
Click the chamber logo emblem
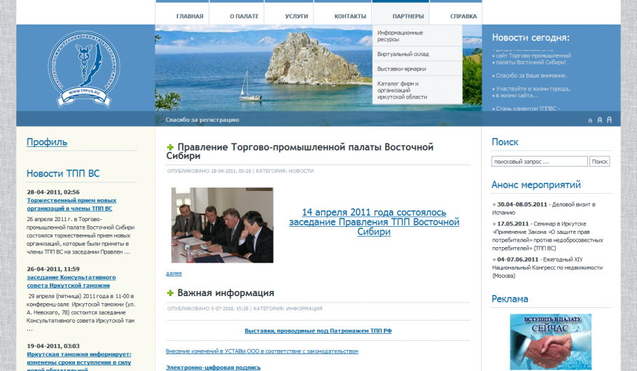coord(85,69)
